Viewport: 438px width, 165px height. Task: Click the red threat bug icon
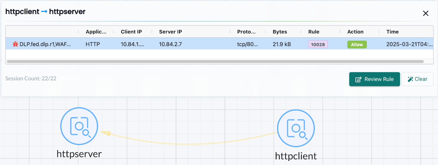click(15, 44)
